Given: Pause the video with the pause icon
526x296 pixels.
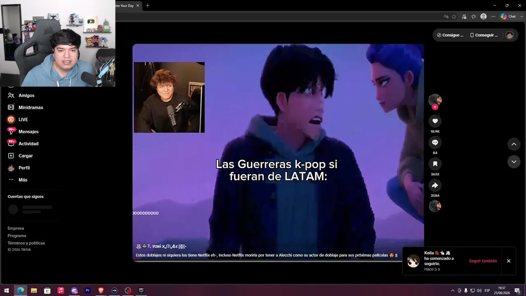Looking at the screenshot, I should pos(396,255).
